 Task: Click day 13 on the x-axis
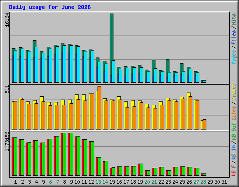[x=98, y=182]
